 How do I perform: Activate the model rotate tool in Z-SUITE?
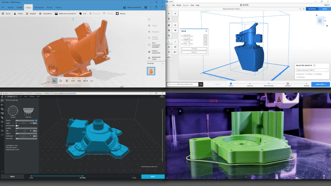[x=169, y=47]
